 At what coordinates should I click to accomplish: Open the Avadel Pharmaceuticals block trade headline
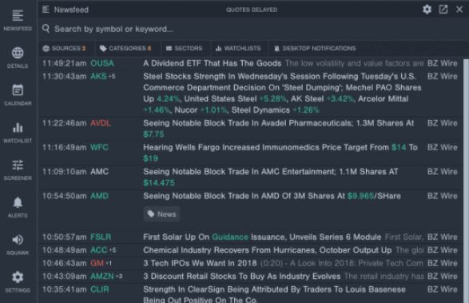tap(279, 129)
